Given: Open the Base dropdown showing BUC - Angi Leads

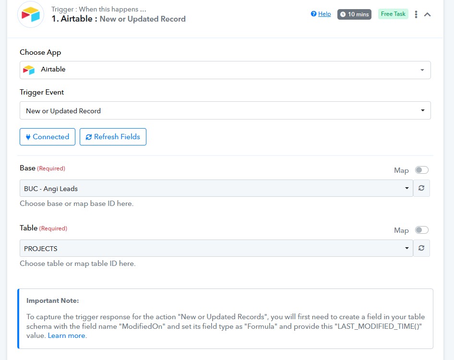Looking at the screenshot, I should click(216, 188).
